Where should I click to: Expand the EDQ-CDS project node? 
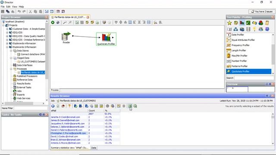pos(7,33)
